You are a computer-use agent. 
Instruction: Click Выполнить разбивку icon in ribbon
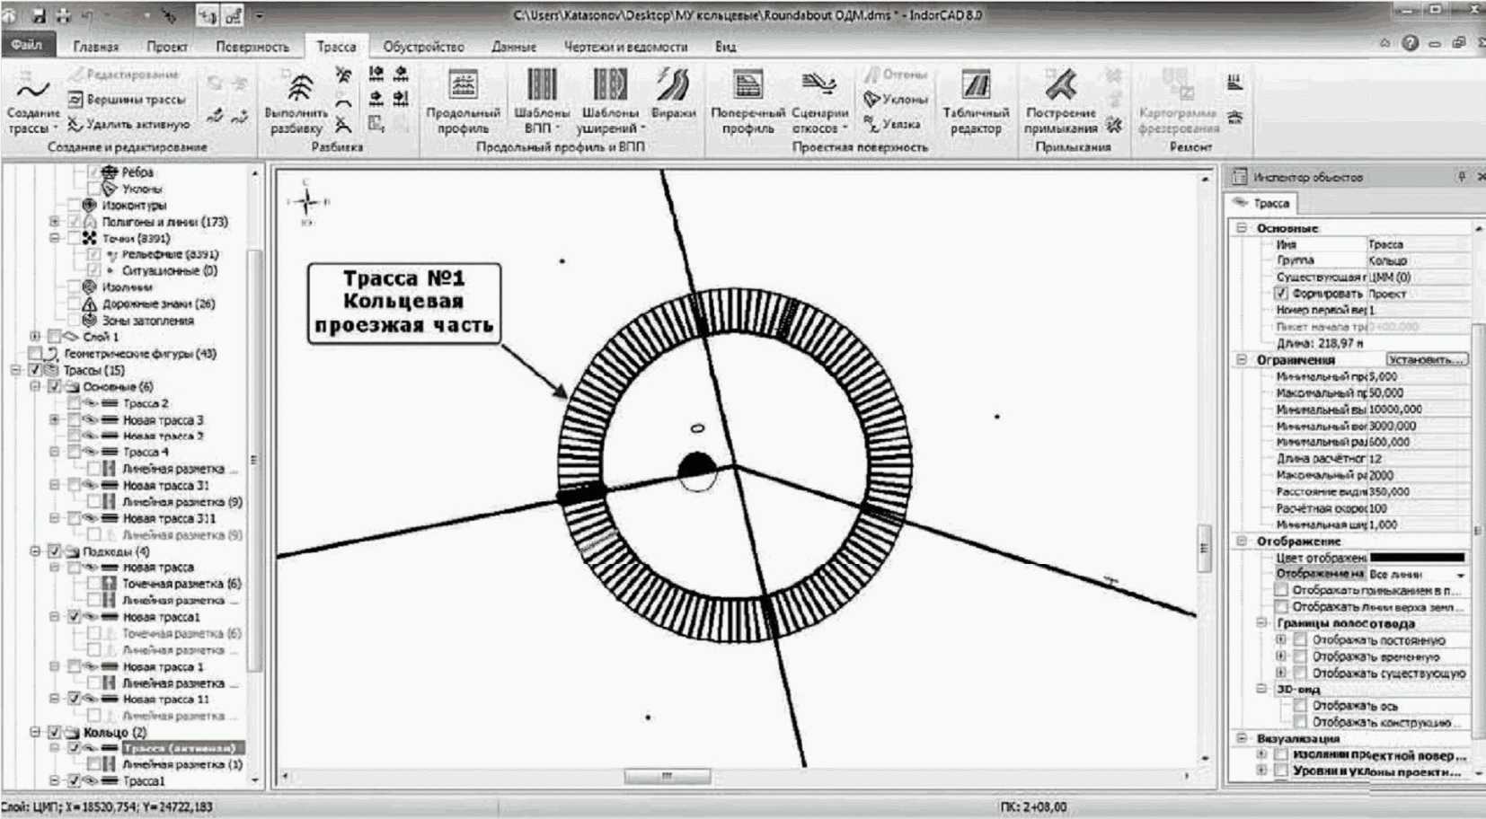tap(296, 90)
